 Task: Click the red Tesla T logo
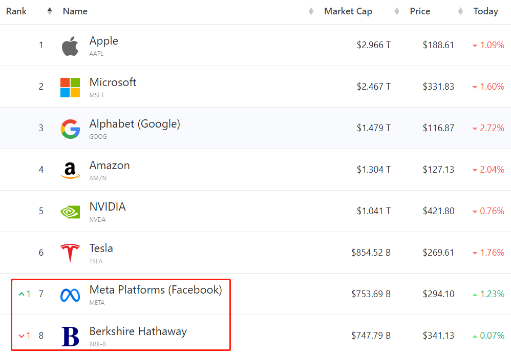coord(70,253)
